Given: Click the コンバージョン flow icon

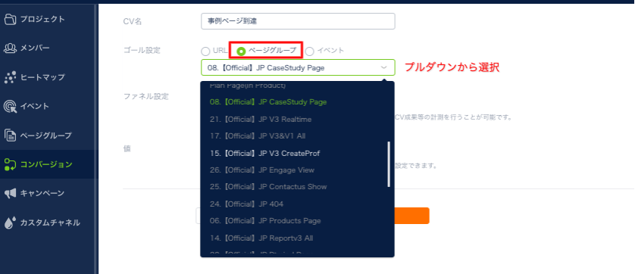Looking at the screenshot, I should (10, 164).
